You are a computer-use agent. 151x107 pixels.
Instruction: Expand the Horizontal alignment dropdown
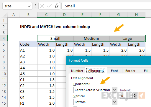(114, 90)
